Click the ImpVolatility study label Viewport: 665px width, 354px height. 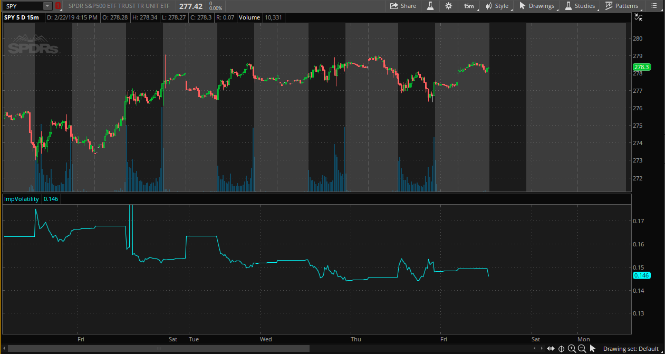point(22,199)
